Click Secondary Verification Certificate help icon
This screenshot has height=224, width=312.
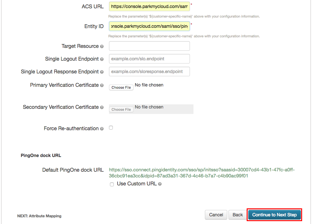tap(102, 108)
